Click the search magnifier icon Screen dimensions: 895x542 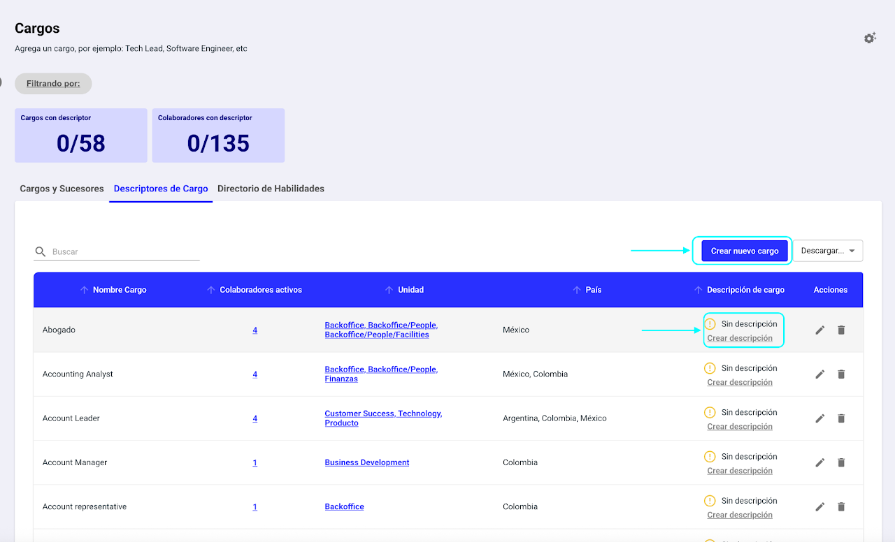point(41,251)
